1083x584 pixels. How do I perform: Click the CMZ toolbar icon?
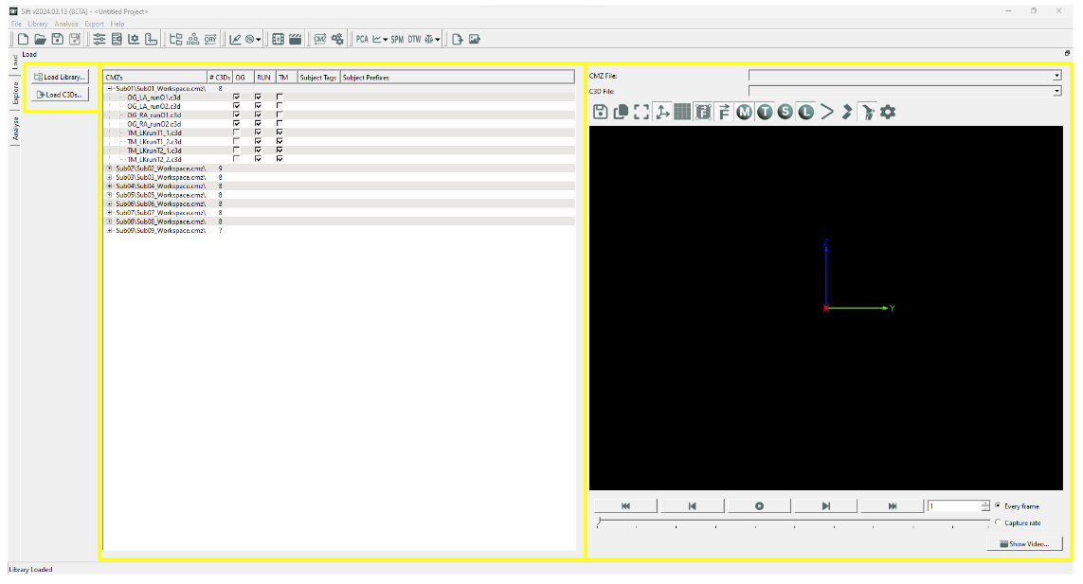tap(320, 40)
